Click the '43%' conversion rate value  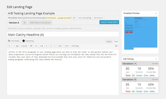(x=151, y=84)
